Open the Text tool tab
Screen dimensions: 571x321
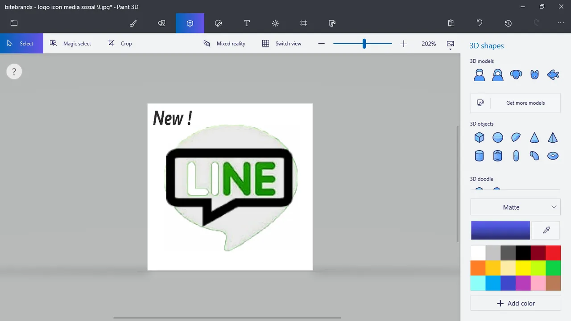tap(247, 23)
